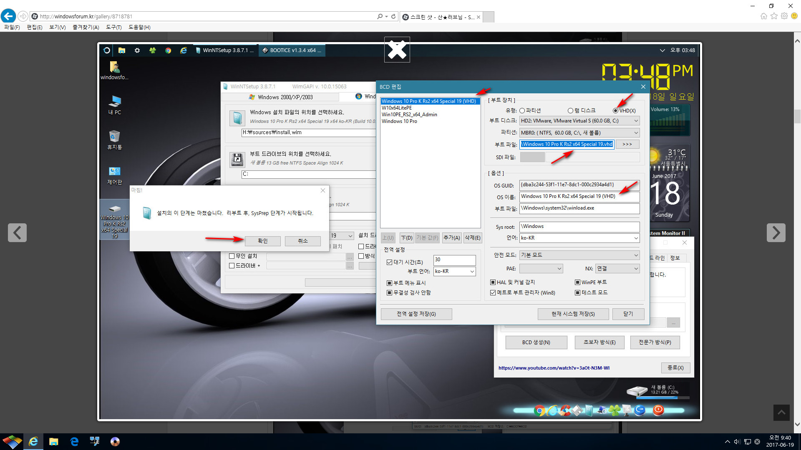
Task: Close the gallery image with the X
Action: [x=397, y=50]
